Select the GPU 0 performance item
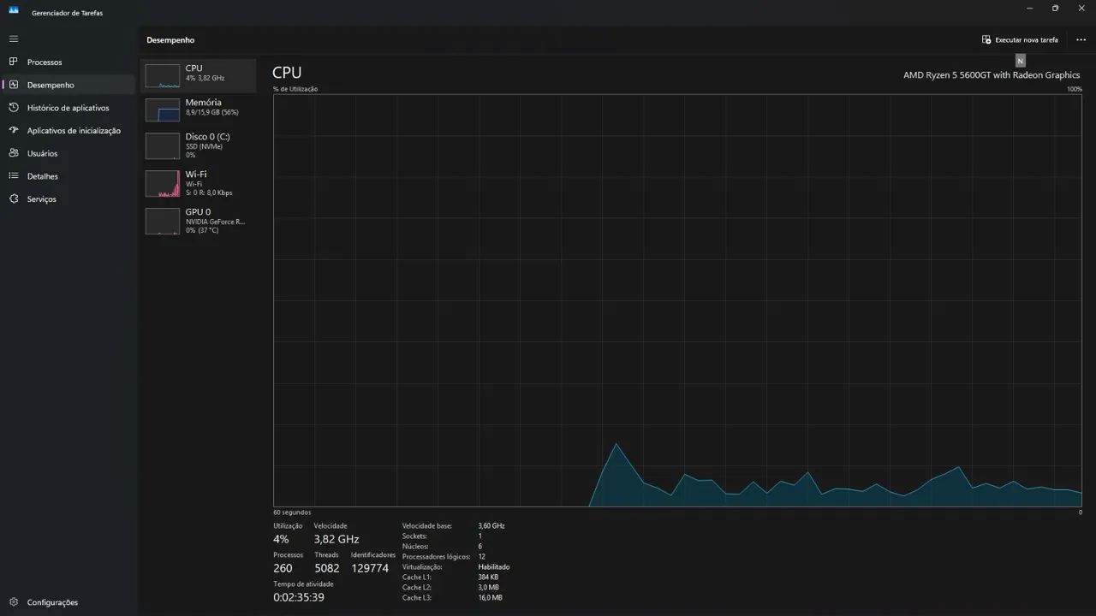This screenshot has width=1096, height=616. click(199, 221)
